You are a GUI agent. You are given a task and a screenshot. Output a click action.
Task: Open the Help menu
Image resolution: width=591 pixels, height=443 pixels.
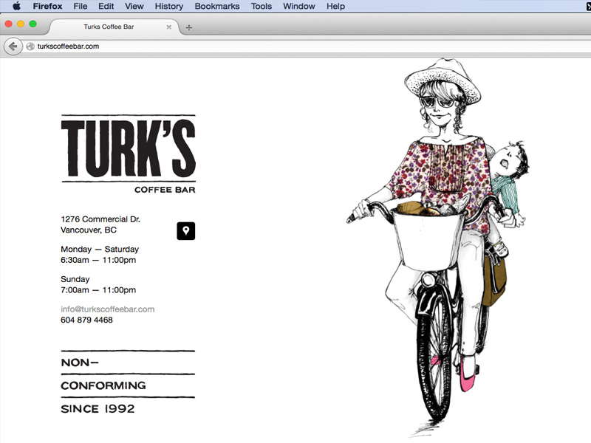(335, 6)
